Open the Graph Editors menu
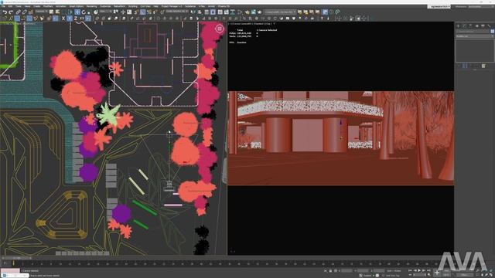This screenshot has width=495, height=278. pos(76,6)
